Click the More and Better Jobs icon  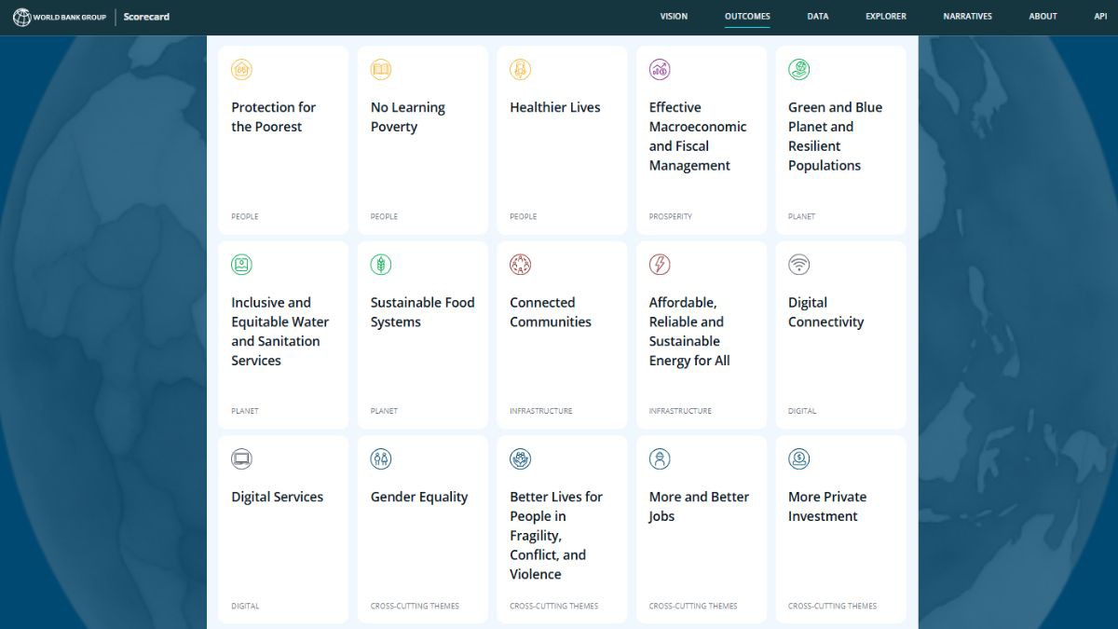(x=660, y=459)
